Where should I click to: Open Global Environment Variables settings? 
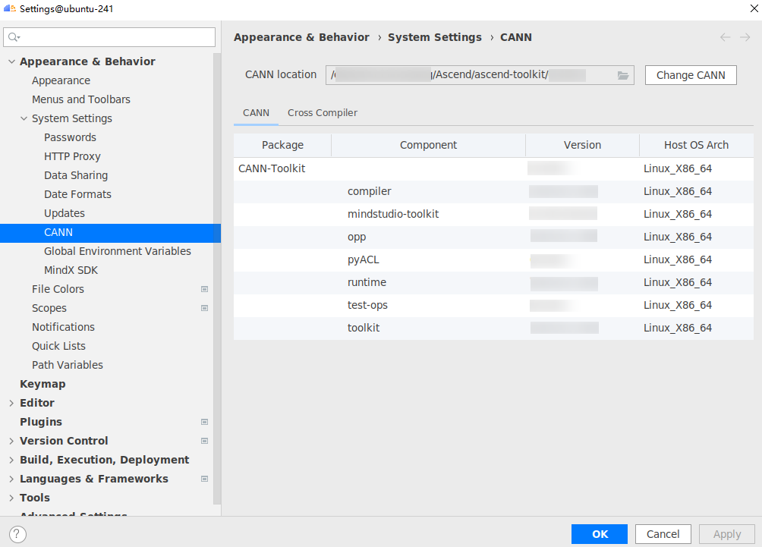(118, 251)
